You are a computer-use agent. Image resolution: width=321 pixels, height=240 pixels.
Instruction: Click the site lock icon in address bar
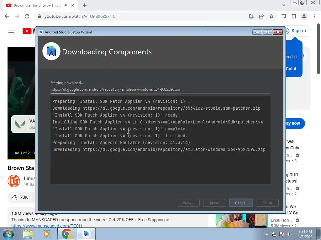(39, 16)
